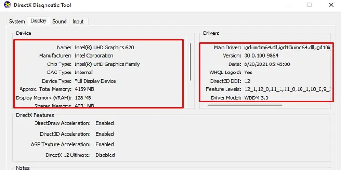The image size is (341, 170).
Task: Click the Main Driver dll file list
Action: [x=287, y=47]
